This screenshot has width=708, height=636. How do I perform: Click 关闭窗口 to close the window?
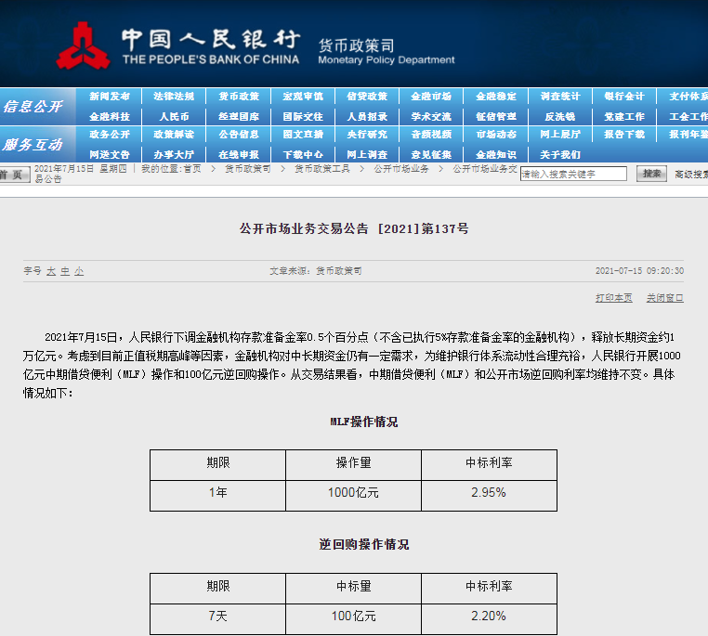[664, 298]
